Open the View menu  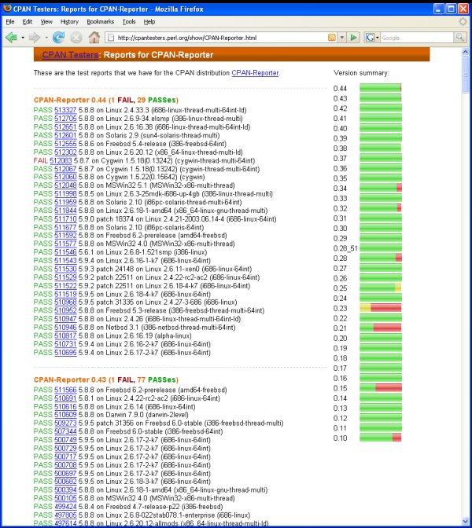[46, 22]
